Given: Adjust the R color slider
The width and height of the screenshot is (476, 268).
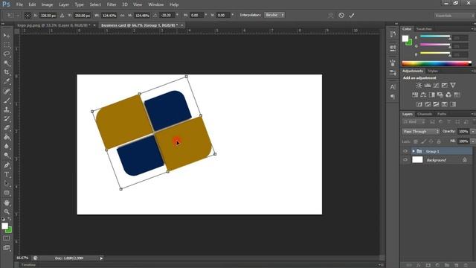Looking at the screenshot, I should click(435, 37).
